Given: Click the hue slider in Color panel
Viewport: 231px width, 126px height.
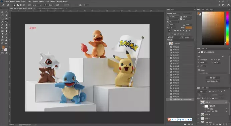Looking at the screenshot, I should pyautogui.click(x=228, y=28).
